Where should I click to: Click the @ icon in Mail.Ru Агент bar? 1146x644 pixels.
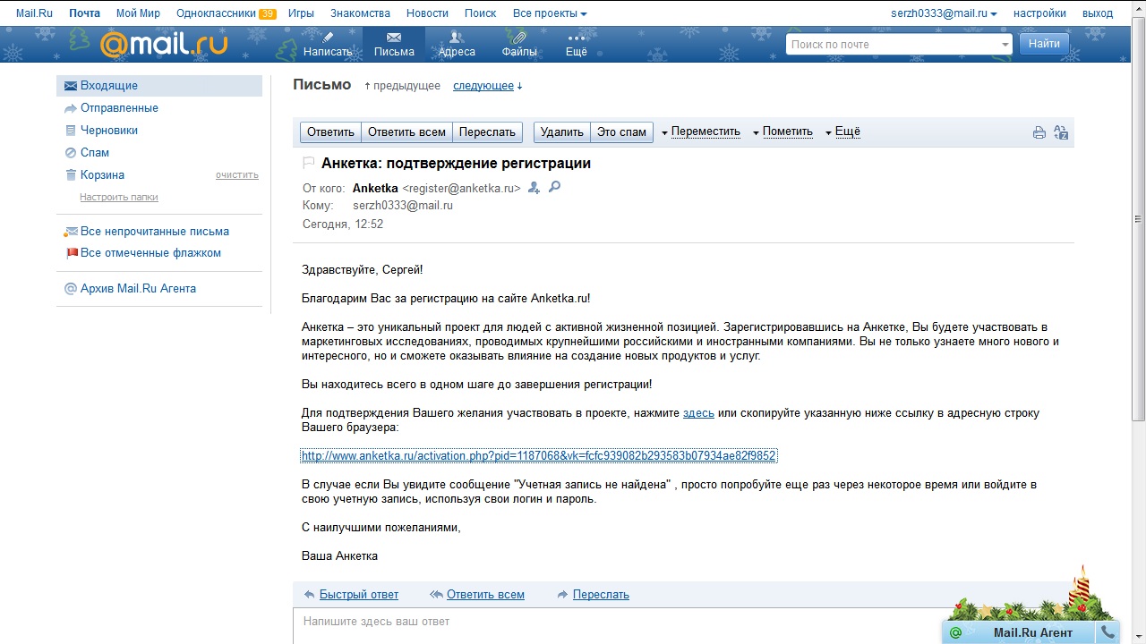click(955, 632)
